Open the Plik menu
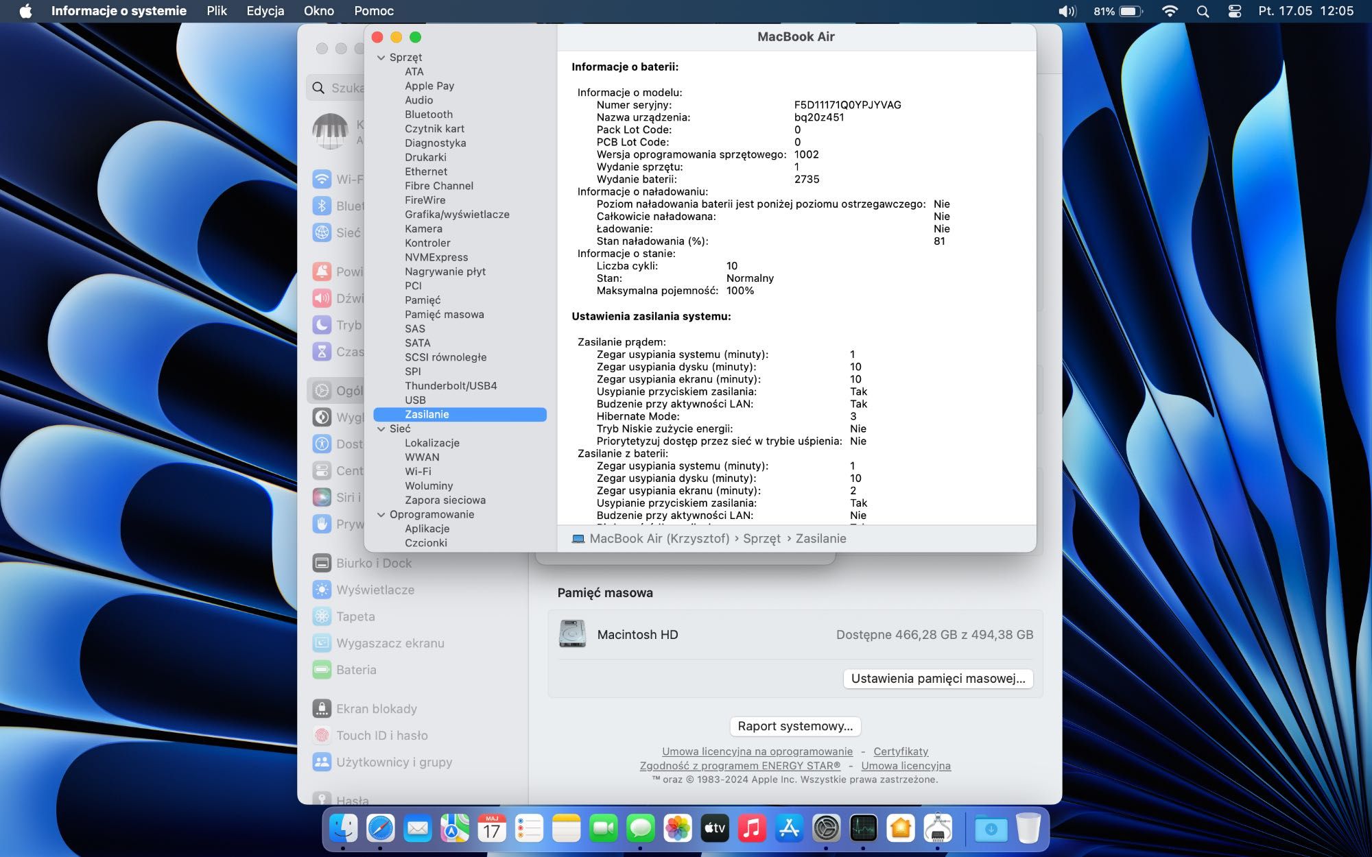The image size is (1372, 857). (x=217, y=11)
